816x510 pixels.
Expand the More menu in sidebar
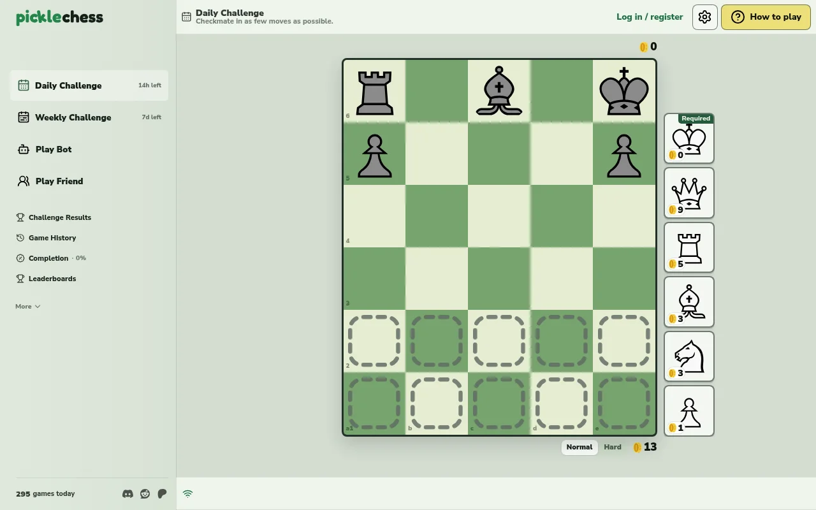click(x=28, y=307)
